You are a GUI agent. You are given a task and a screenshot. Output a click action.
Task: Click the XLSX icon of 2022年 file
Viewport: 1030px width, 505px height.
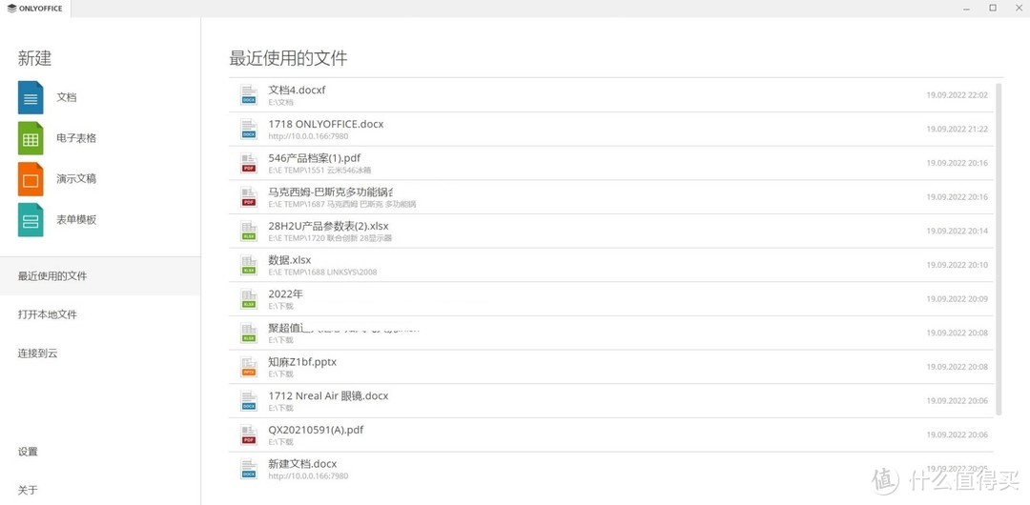pos(248,299)
